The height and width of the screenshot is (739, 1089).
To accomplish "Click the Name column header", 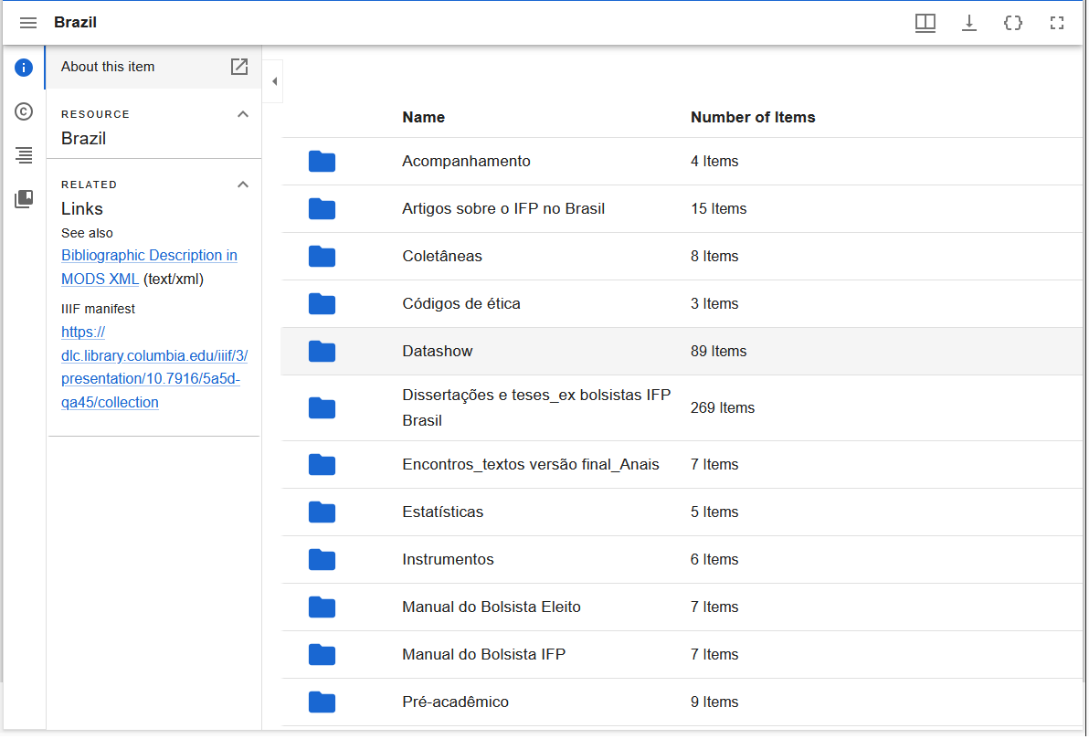I will (x=422, y=117).
